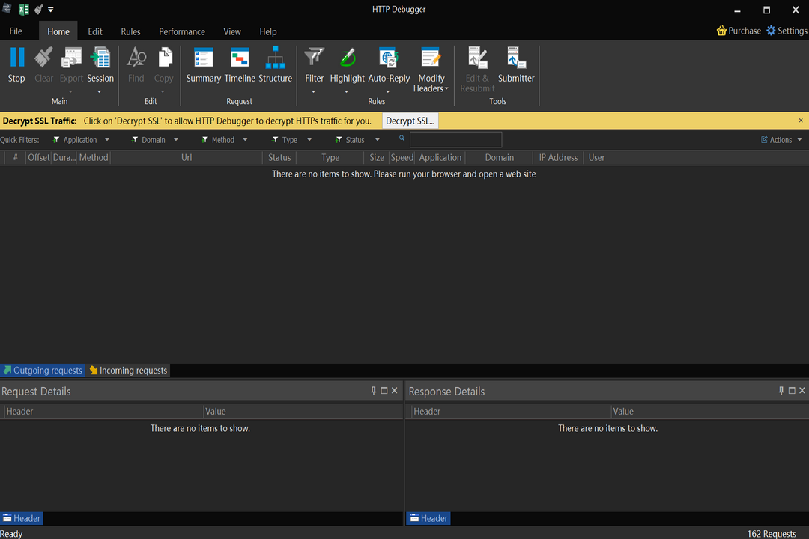809x539 pixels.
Task: Select the Incoming requests tab
Action: [x=128, y=371]
